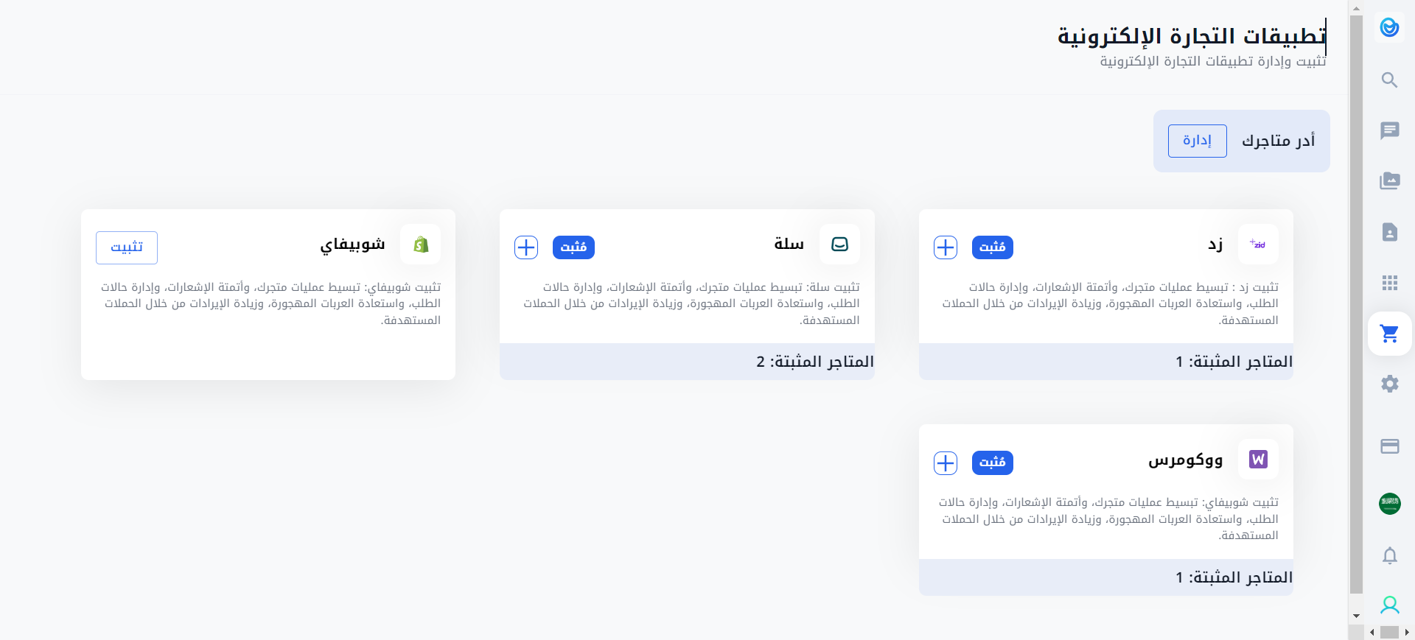Click the vertical scrollbar down arrow

pos(1356,616)
